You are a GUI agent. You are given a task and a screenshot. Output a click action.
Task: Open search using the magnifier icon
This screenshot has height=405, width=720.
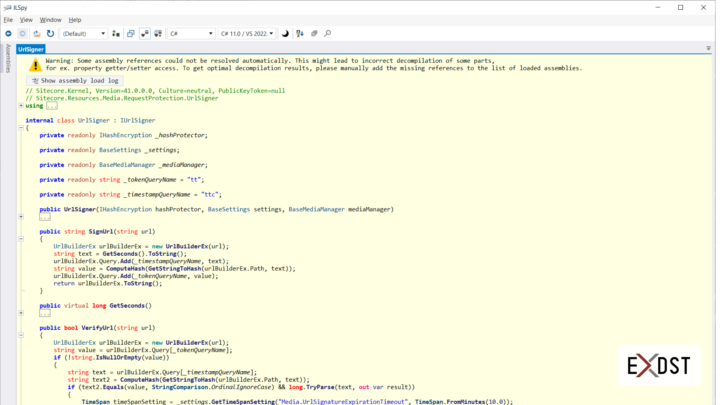[x=327, y=33]
